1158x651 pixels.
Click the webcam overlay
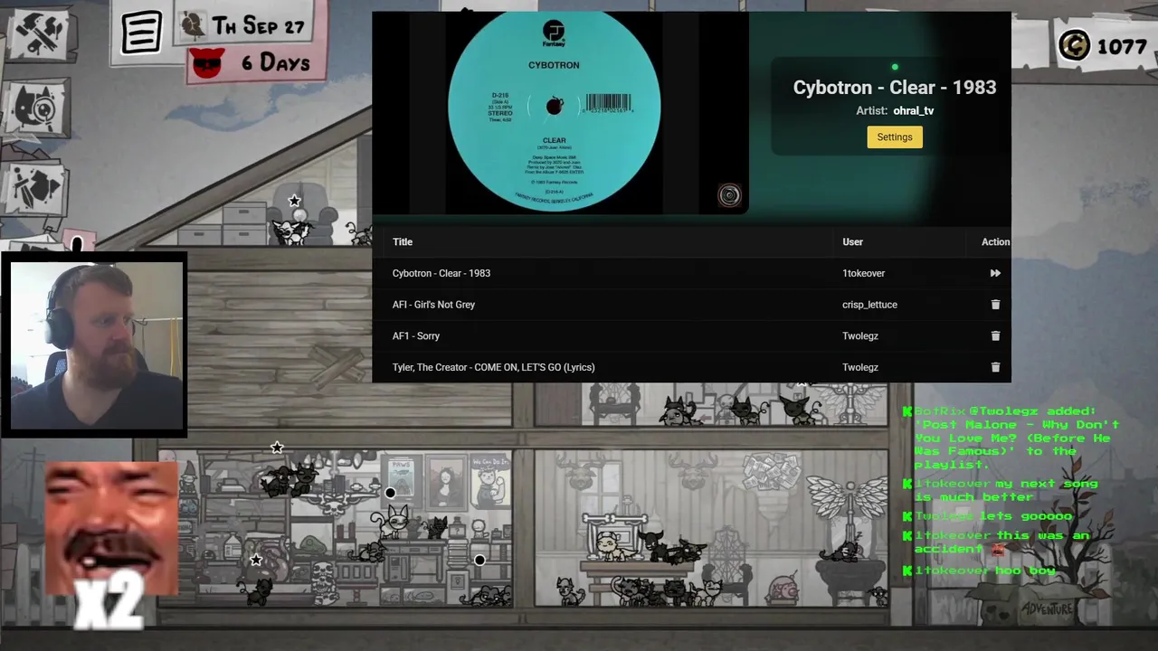click(x=94, y=345)
